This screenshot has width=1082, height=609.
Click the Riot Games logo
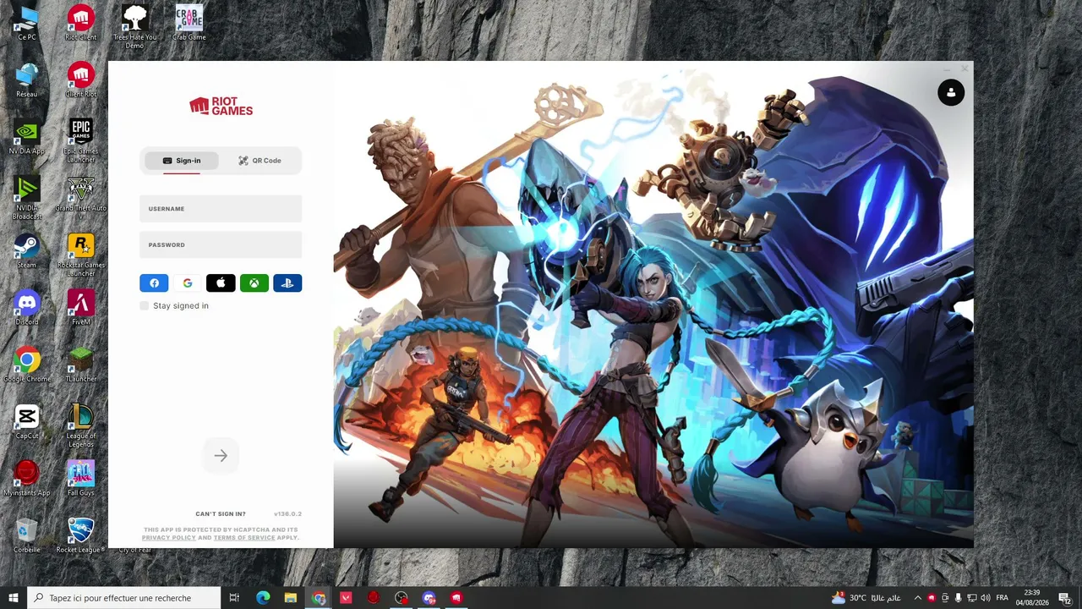(x=221, y=106)
